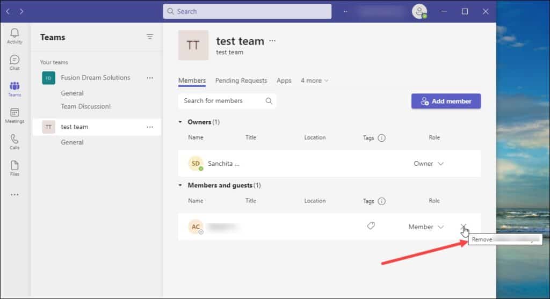550x299 pixels.
Task: Go forward with the right arrow
Action: [x=21, y=11]
